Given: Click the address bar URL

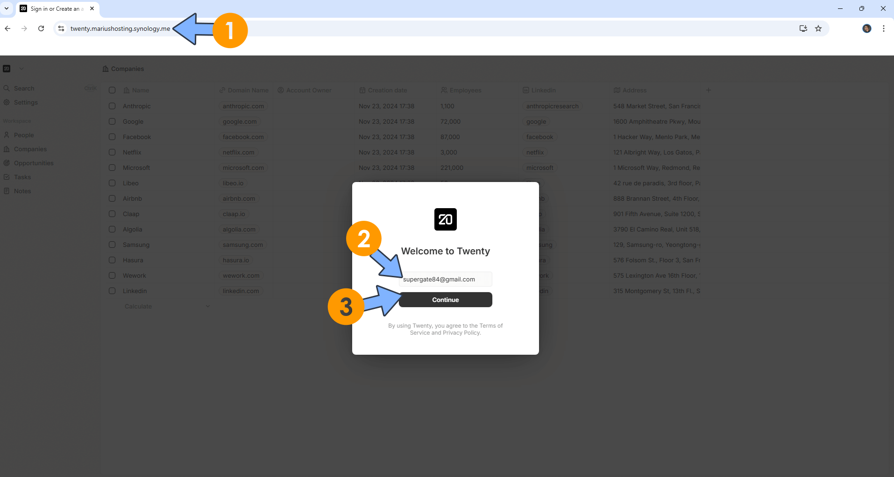Looking at the screenshot, I should 121,28.
